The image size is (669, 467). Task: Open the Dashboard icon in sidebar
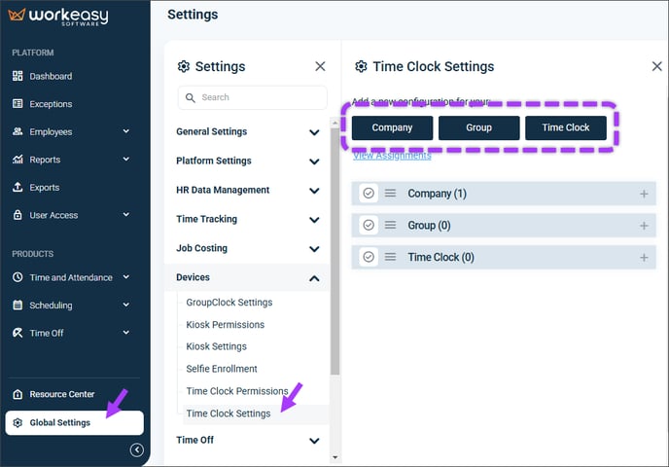(18, 76)
